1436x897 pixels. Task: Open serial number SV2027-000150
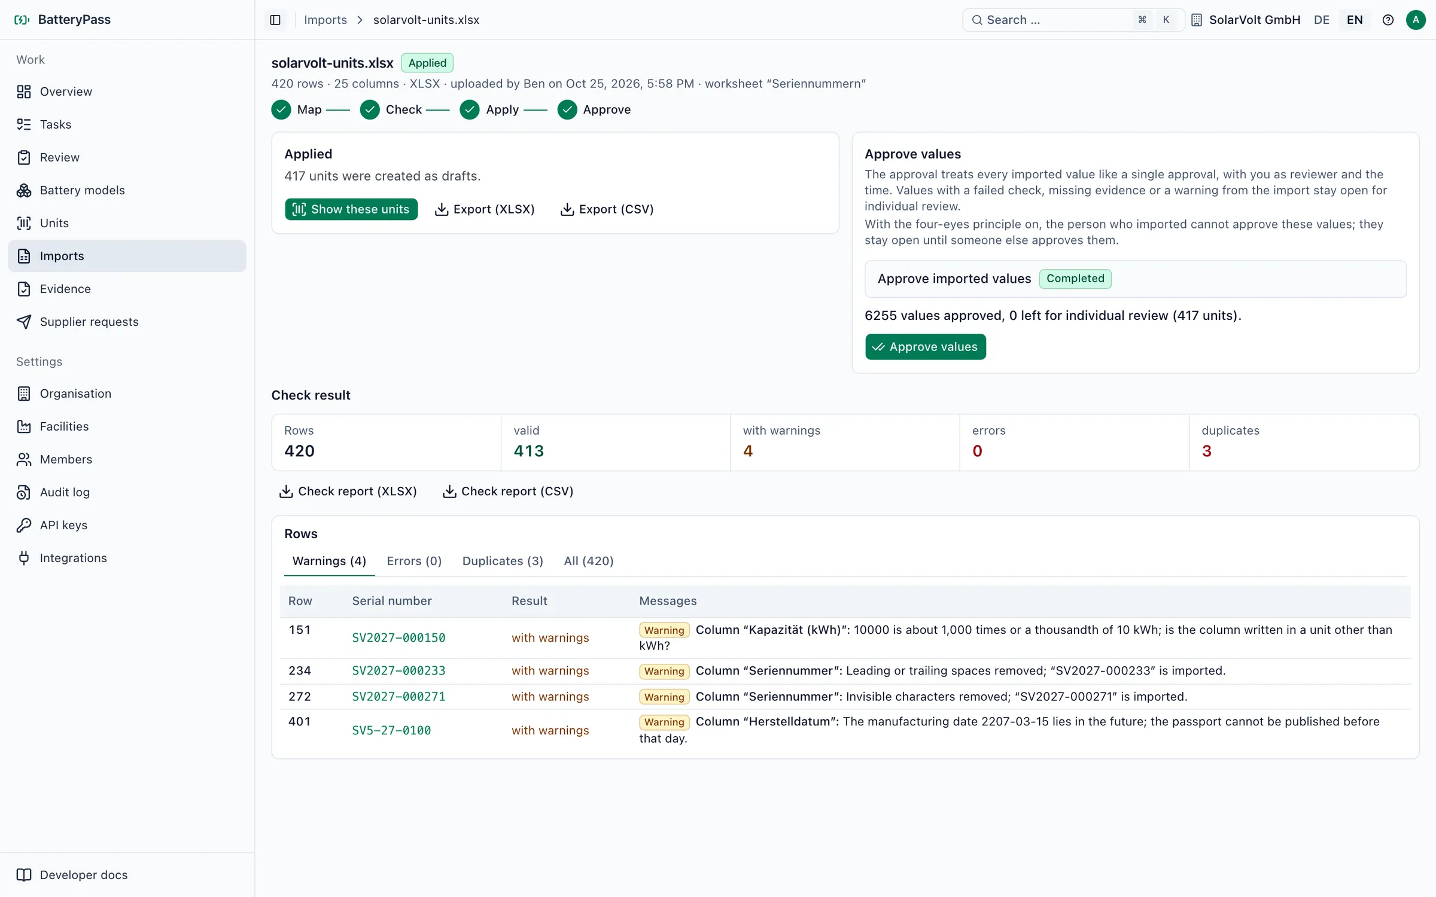point(398,638)
